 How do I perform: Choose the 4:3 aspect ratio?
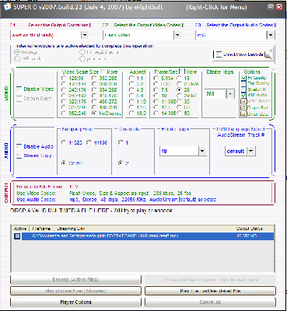[x=131, y=89]
